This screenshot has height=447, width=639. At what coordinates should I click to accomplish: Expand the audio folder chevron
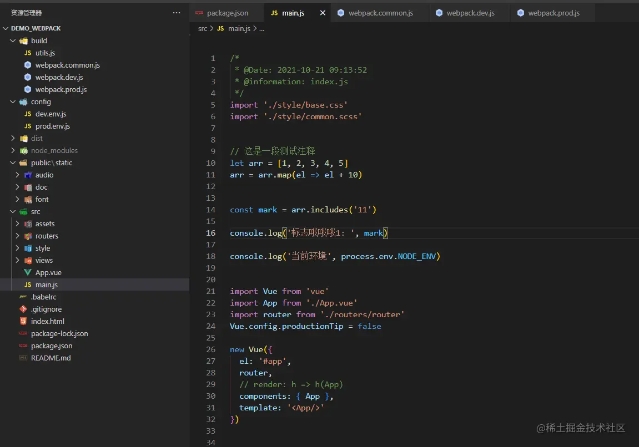click(17, 175)
